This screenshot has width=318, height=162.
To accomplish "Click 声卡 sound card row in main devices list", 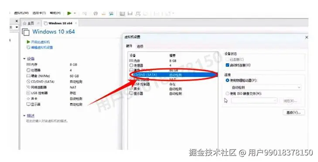I will [x=55, y=99].
